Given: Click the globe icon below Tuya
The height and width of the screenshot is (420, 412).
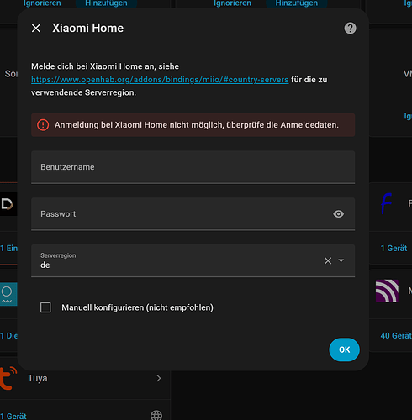Looking at the screenshot, I should click(x=156, y=415).
